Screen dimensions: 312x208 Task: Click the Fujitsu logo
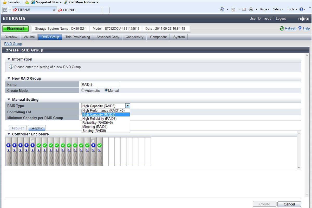pos(304,19)
